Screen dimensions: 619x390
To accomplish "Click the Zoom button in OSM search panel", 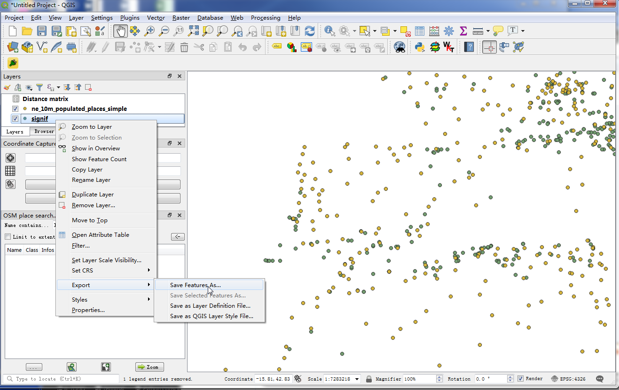I will point(149,367).
